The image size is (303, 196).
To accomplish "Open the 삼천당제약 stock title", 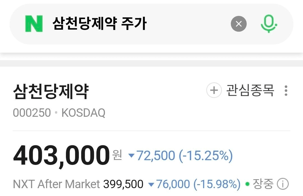I will [51, 92].
